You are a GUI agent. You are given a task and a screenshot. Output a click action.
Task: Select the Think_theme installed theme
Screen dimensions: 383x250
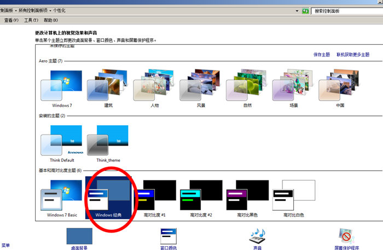coord(108,143)
